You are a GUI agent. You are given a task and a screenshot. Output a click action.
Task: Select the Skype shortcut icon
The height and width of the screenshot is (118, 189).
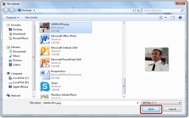[x=45, y=86]
